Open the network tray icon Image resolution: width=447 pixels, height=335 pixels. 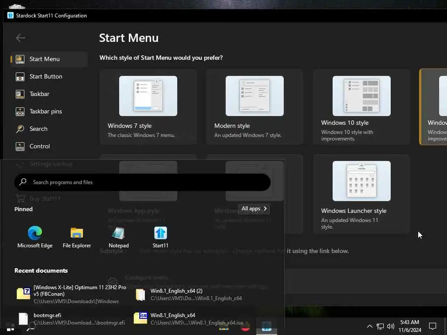380,326
